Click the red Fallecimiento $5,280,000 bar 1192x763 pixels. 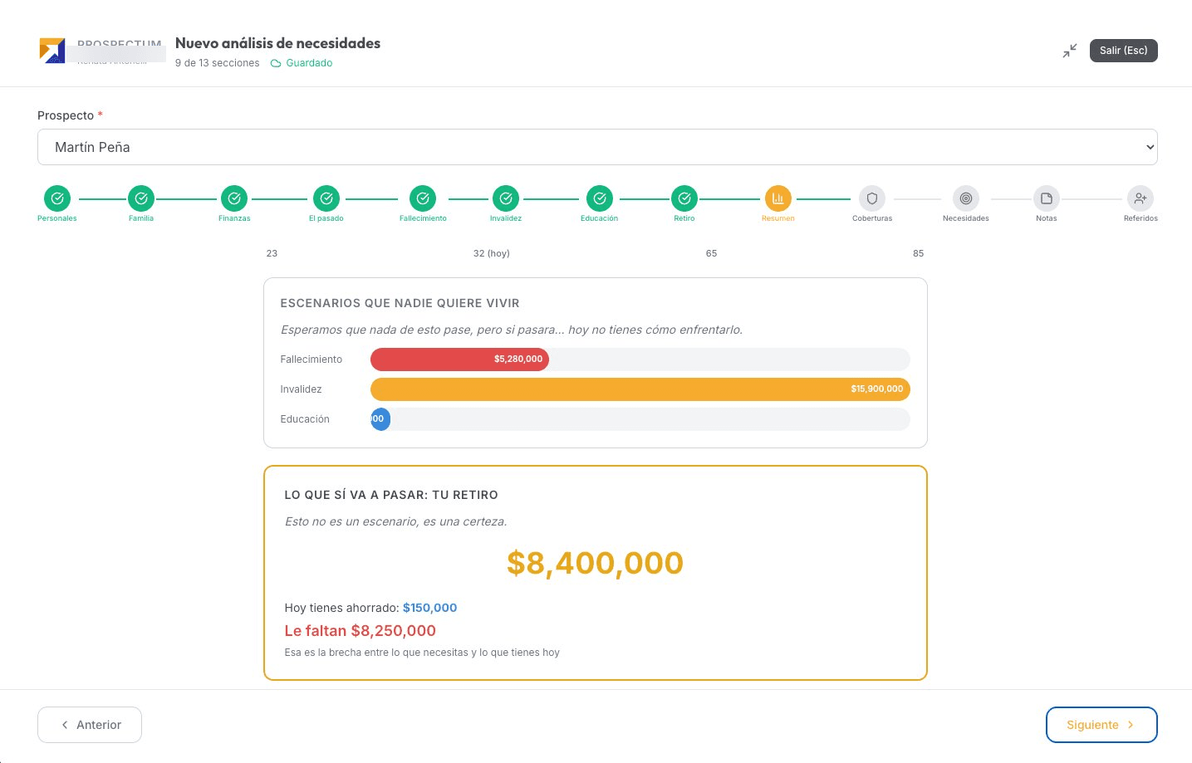(459, 359)
